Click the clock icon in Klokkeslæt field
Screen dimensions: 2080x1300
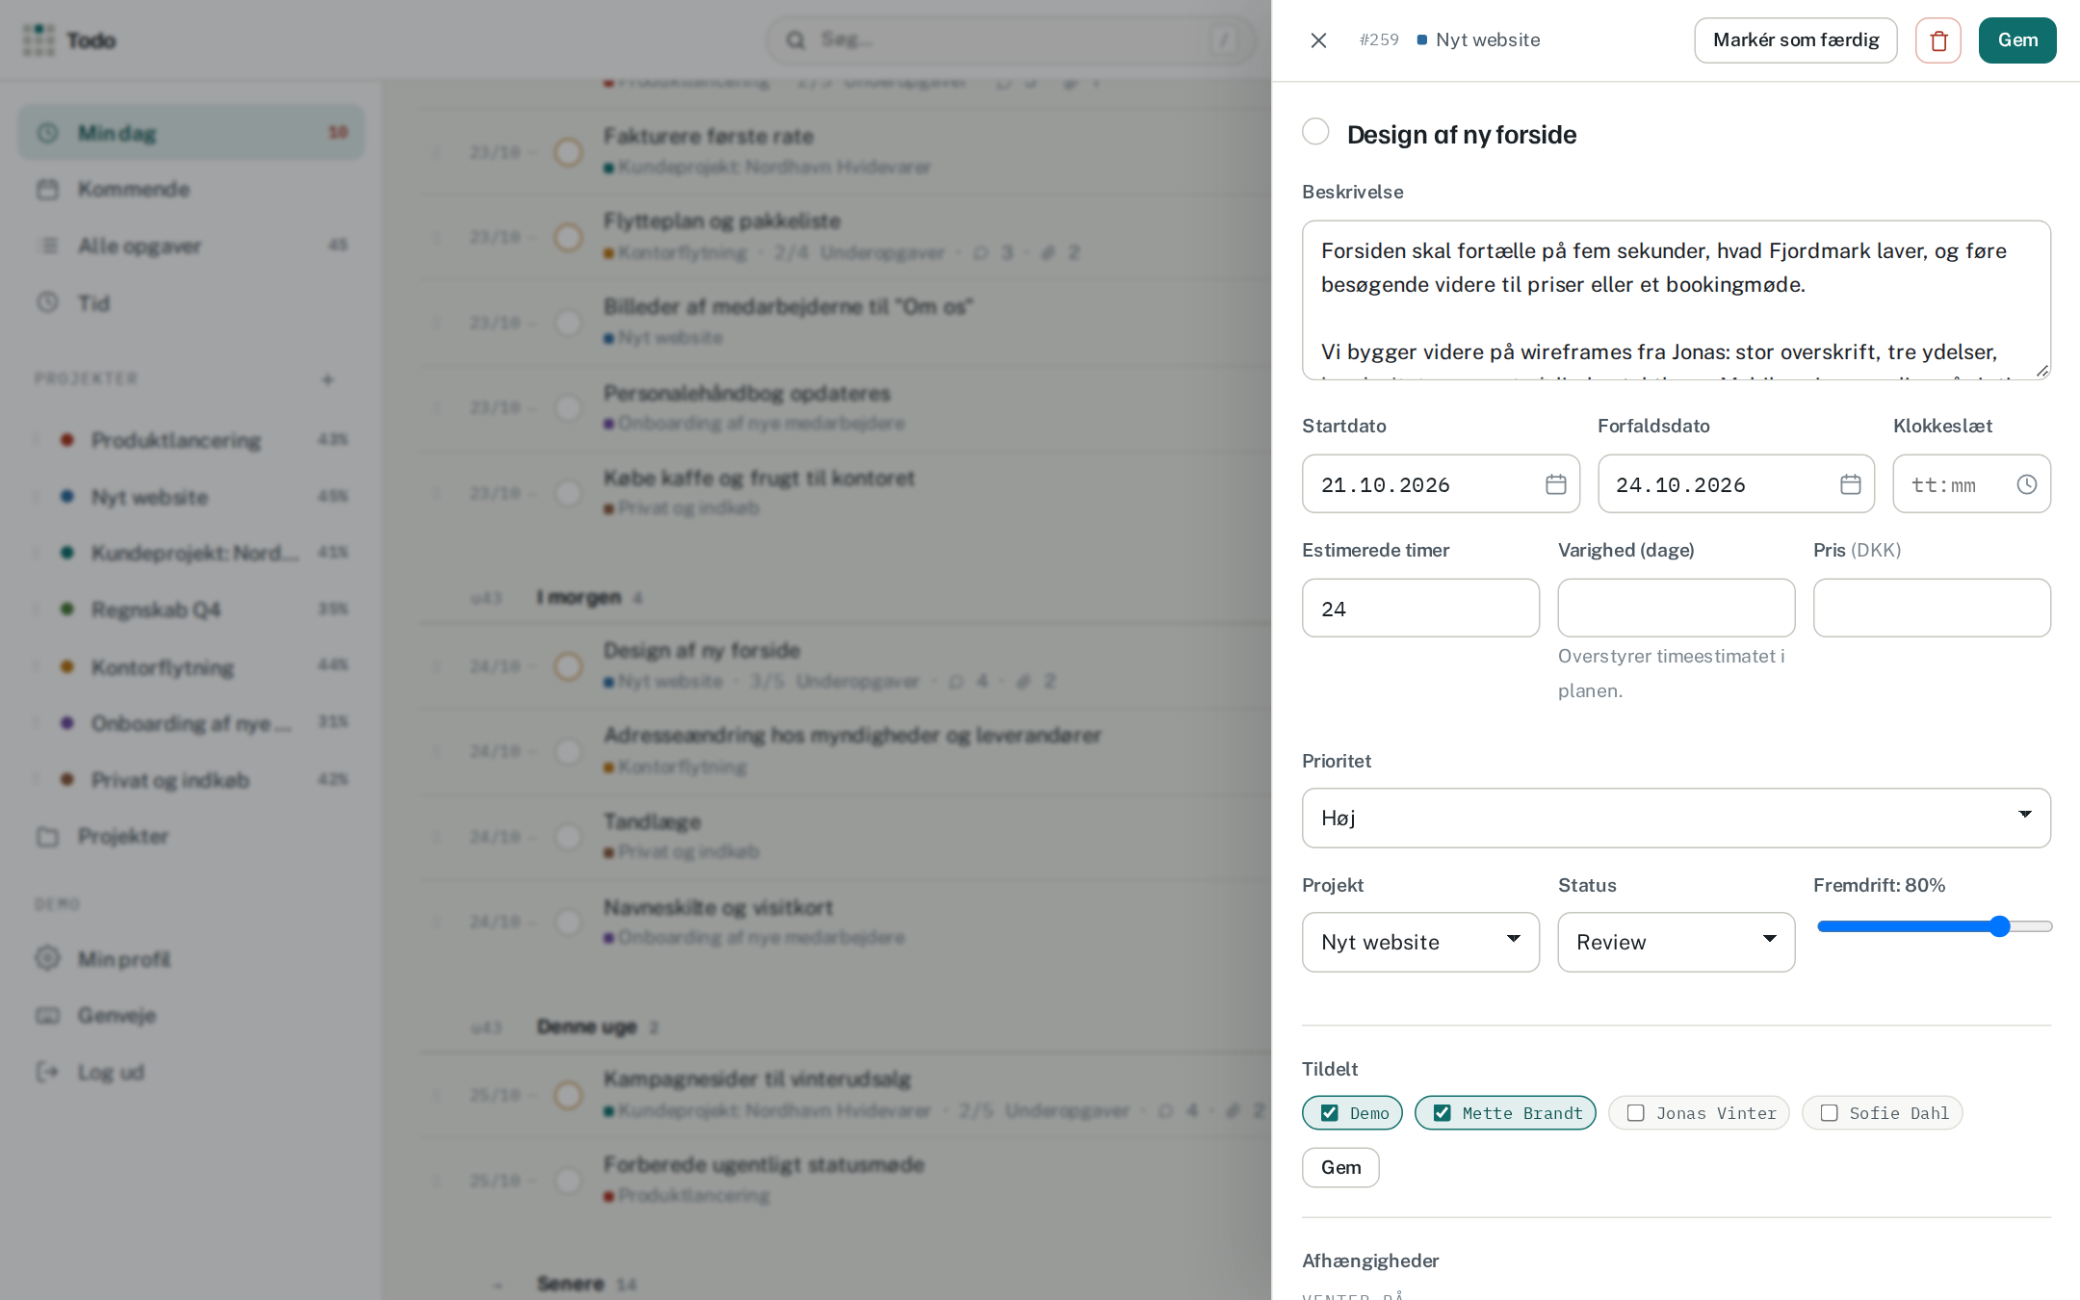point(2026,484)
